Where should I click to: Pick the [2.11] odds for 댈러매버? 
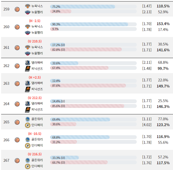point(147,62)
